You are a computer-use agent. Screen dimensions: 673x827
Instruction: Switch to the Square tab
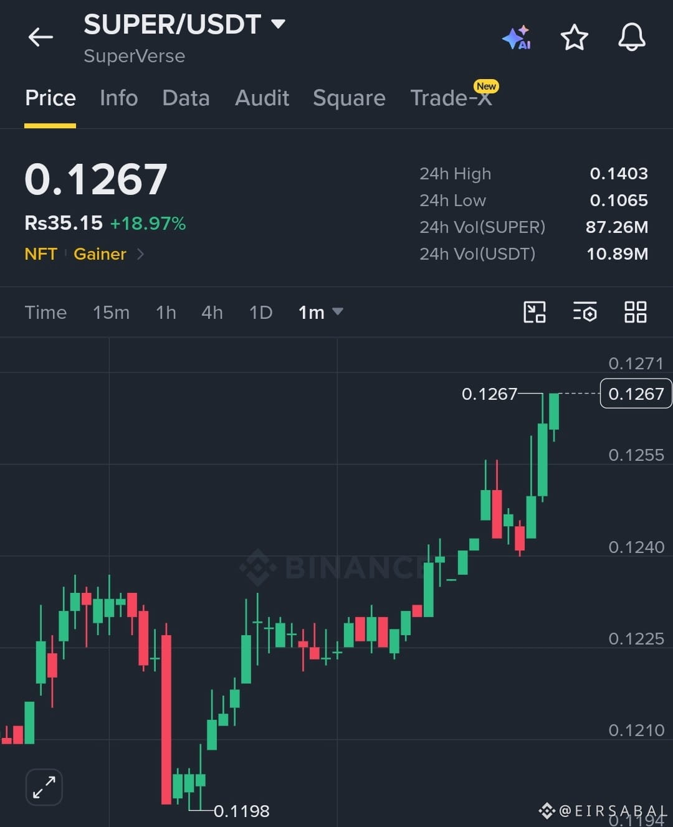click(x=349, y=98)
